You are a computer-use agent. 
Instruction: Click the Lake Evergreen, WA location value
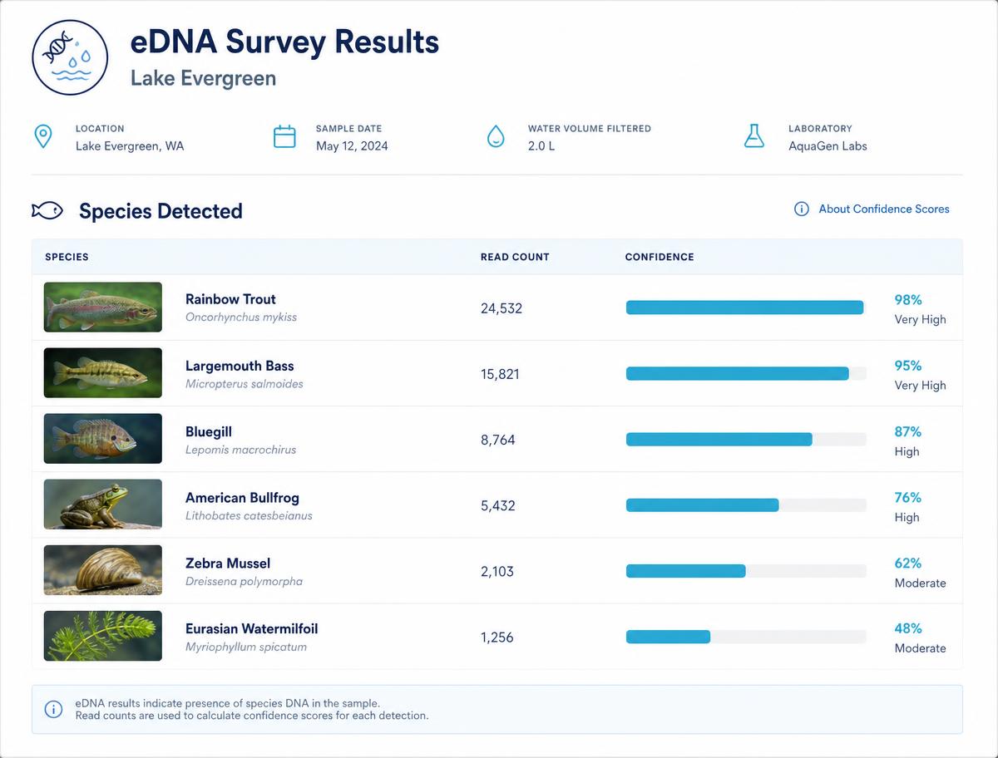[130, 146]
